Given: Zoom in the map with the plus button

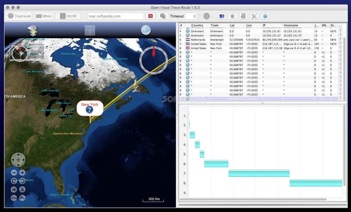Looking at the screenshot, I should 22,173.
